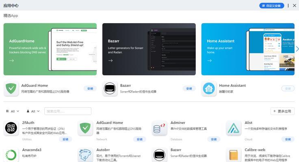299x162 pixels.
Task: Install AdGuard Home from featured row
Action: pyautogui.click(x=90, y=88)
